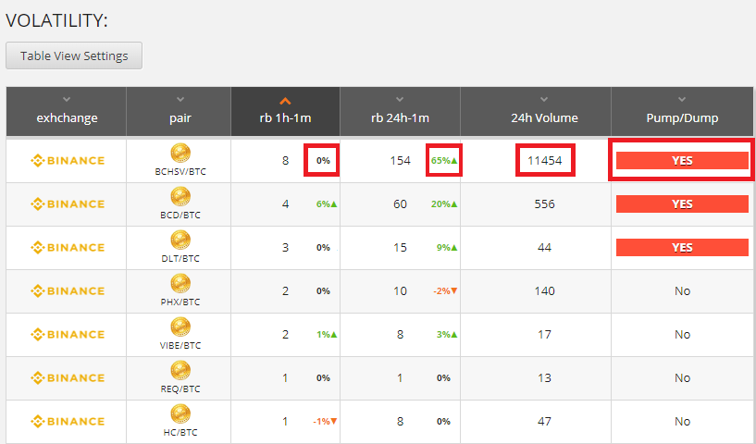Click the Pump/Dump header label
The height and width of the screenshot is (444, 756).
[682, 118]
